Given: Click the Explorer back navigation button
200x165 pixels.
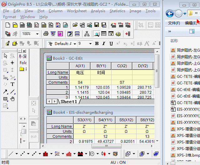Looking at the screenshot, I should [x=170, y=13].
